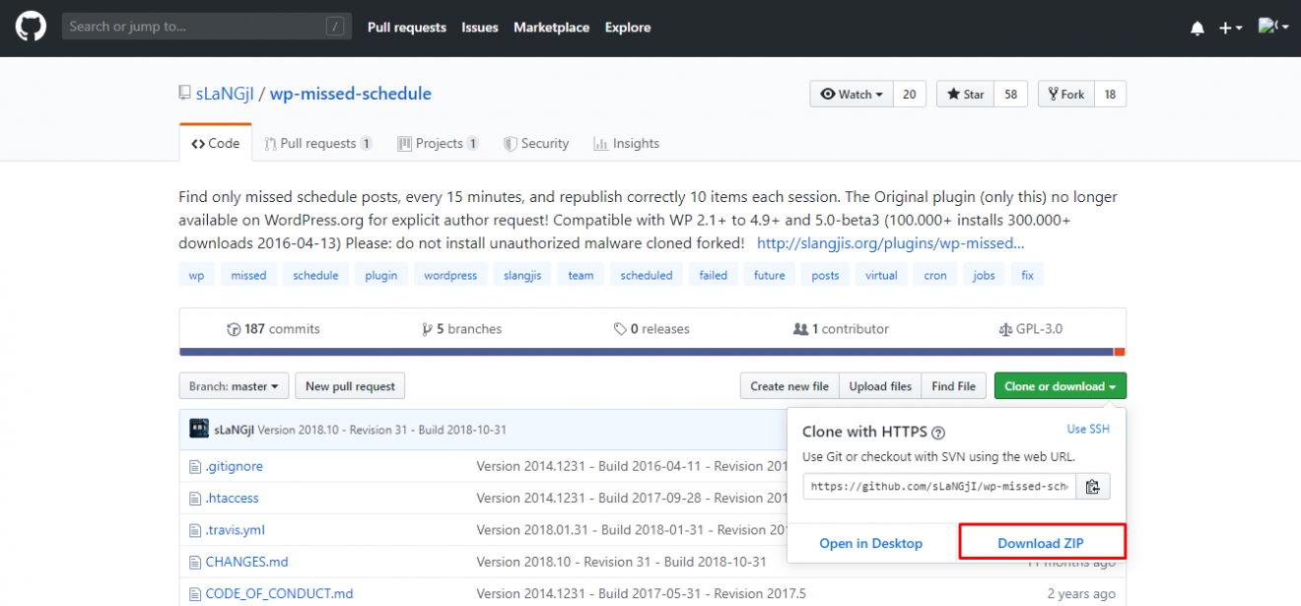Screen dimensions: 1301x606
Task: View the 0 releases page
Action: pyautogui.click(x=651, y=329)
